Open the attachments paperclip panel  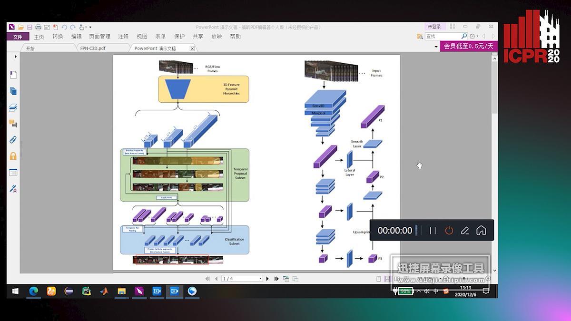(x=13, y=140)
